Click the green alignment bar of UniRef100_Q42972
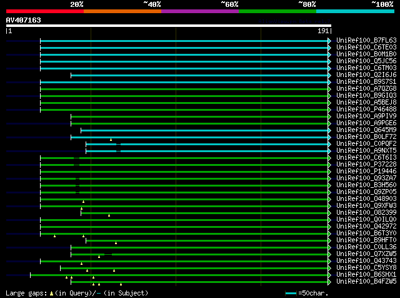This screenshot has height=298, width=400. tap(184, 227)
